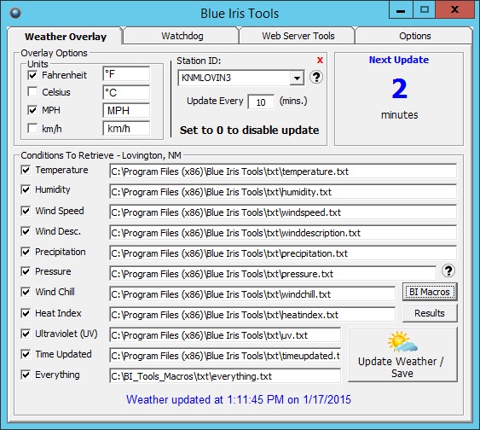Click the everything.txt path field
Image resolution: width=480 pixels, height=430 pixels.
click(225, 376)
